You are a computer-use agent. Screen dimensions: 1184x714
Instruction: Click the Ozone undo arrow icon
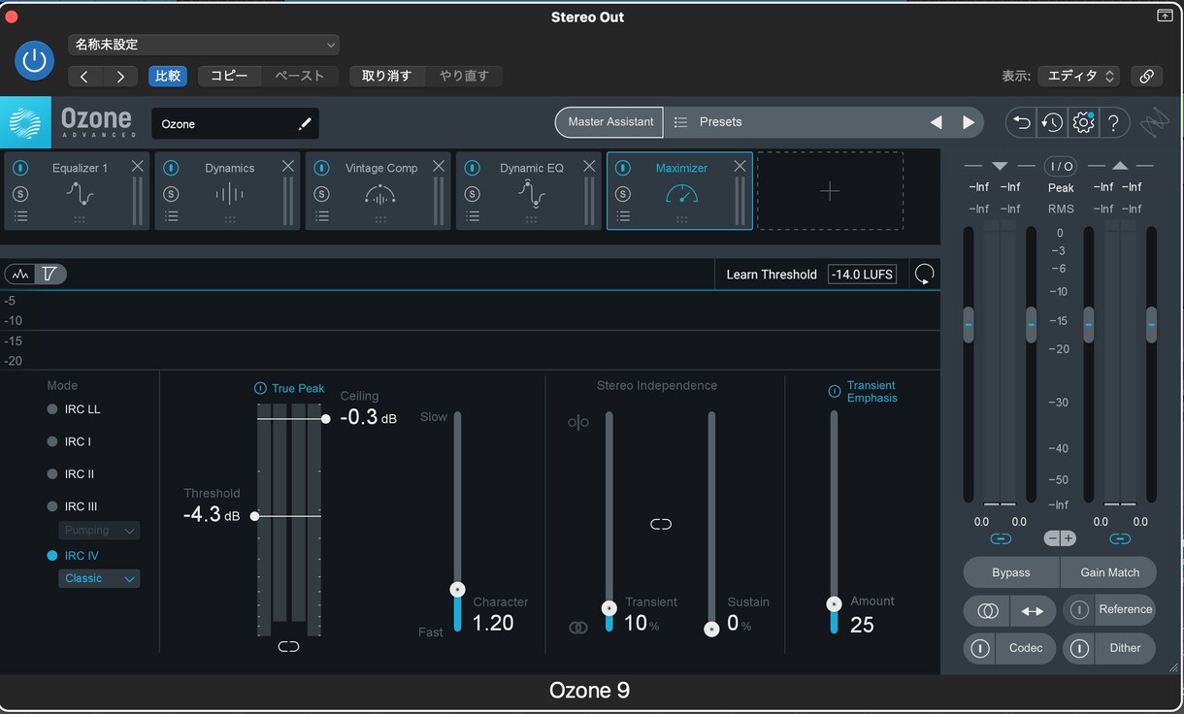coord(1021,122)
